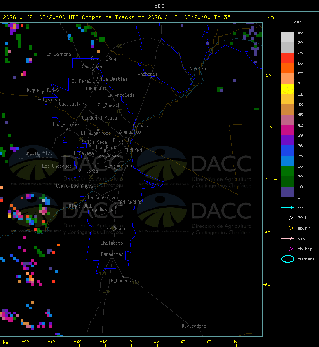The image size is (319, 347).
Task: Click the 'current' legend label
Action: [x=306, y=259]
